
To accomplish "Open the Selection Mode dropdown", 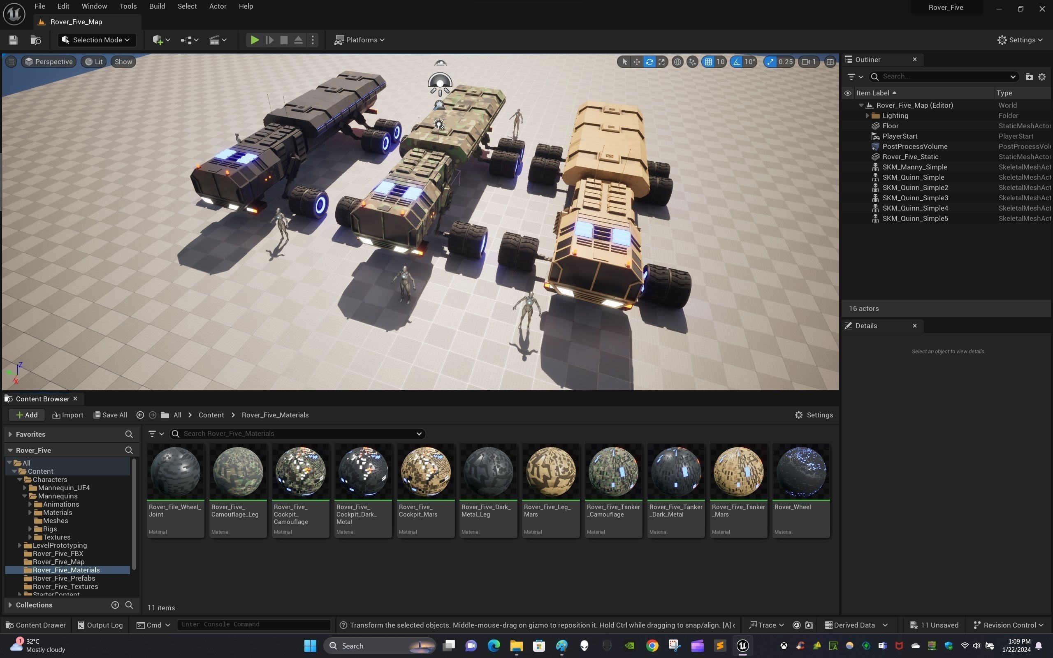I will point(97,40).
